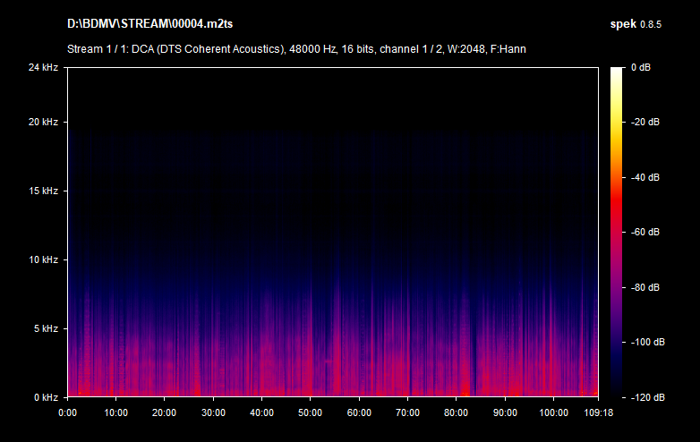Click the 15 kHz frequency label
The width and height of the screenshot is (700, 442).
(43, 191)
